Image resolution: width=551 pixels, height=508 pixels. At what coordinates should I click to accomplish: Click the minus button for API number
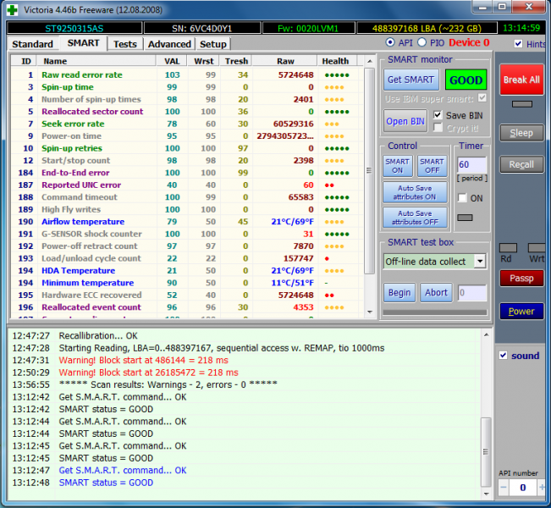click(x=503, y=488)
